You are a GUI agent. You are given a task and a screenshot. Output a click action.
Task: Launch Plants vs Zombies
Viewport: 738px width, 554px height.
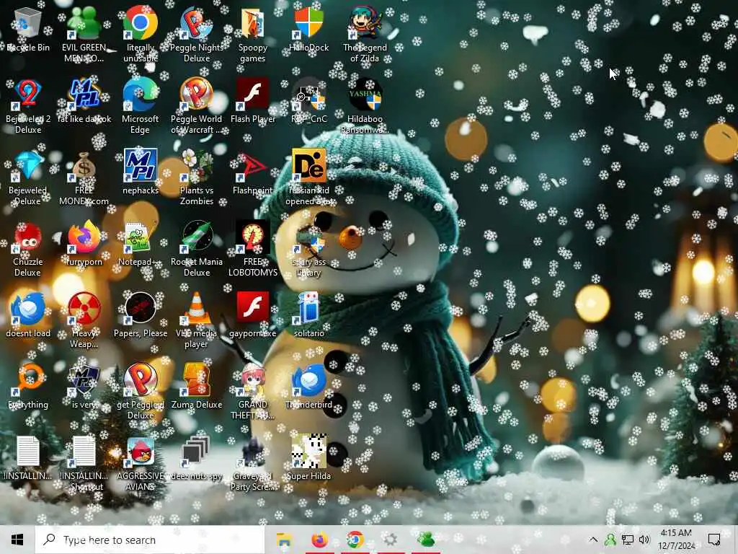pyautogui.click(x=197, y=177)
